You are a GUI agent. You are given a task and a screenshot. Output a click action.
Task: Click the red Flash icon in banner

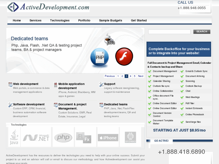click(124, 56)
